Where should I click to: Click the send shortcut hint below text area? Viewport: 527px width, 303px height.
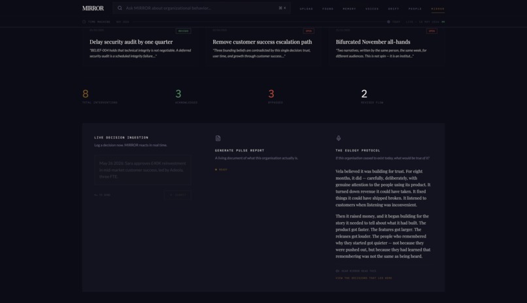point(102,195)
